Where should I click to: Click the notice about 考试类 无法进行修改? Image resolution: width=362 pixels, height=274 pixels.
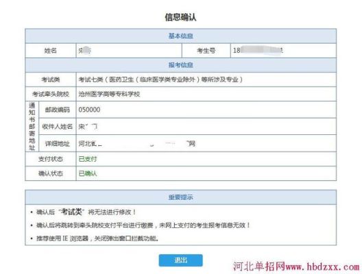click(x=86, y=212)
